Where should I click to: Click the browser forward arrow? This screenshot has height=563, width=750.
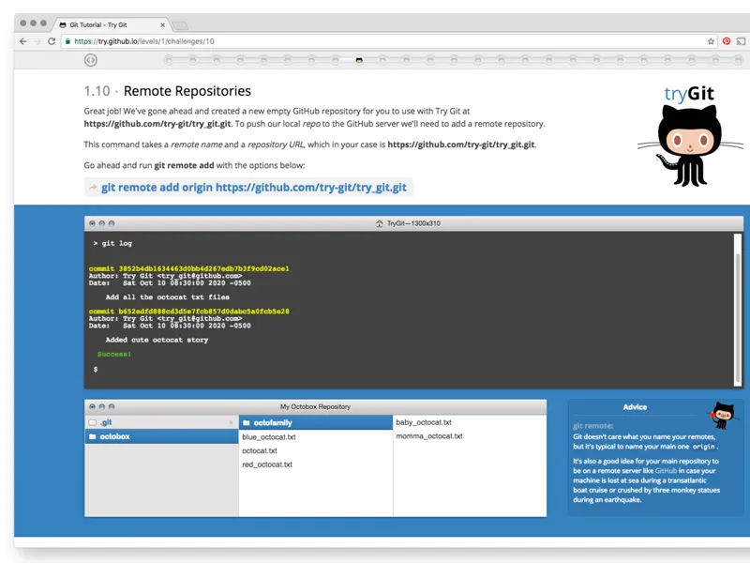coord(37,41)
